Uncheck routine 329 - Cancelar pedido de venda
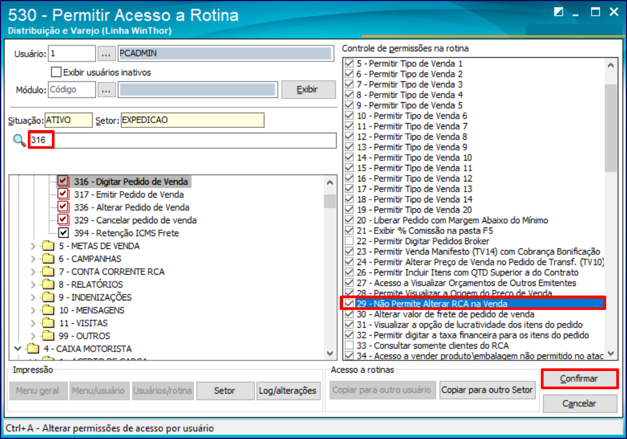The image size is (627, 439). tap(63, 219)
